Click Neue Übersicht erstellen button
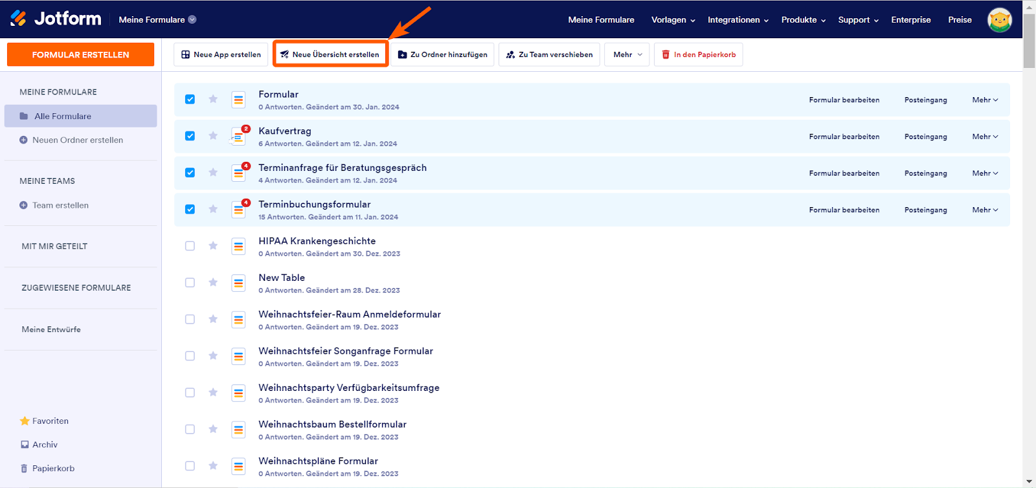Screen dimensions: 1036x488 [x=330, y=55]
